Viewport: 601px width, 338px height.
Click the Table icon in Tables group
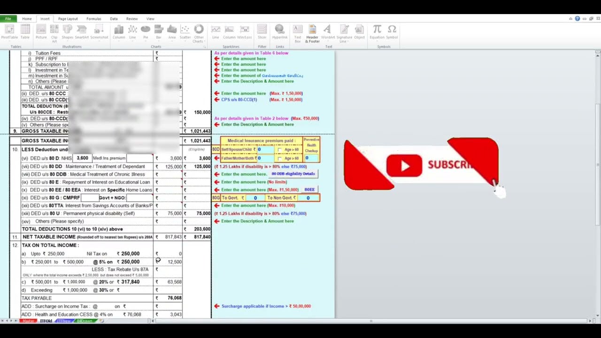(25, 32)
